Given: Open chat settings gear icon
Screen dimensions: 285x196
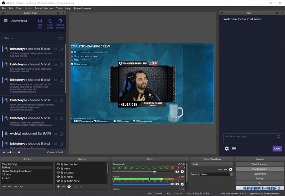Looking at the screenshot, I should click(227, 149).
